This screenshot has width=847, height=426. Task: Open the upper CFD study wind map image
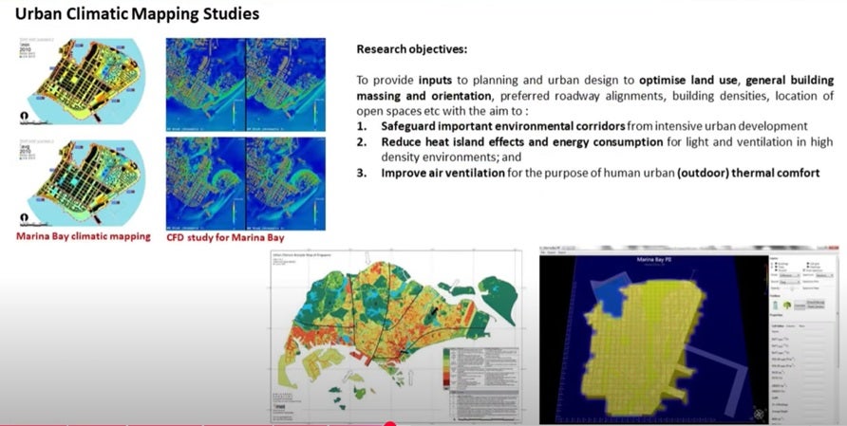(245, 84)
